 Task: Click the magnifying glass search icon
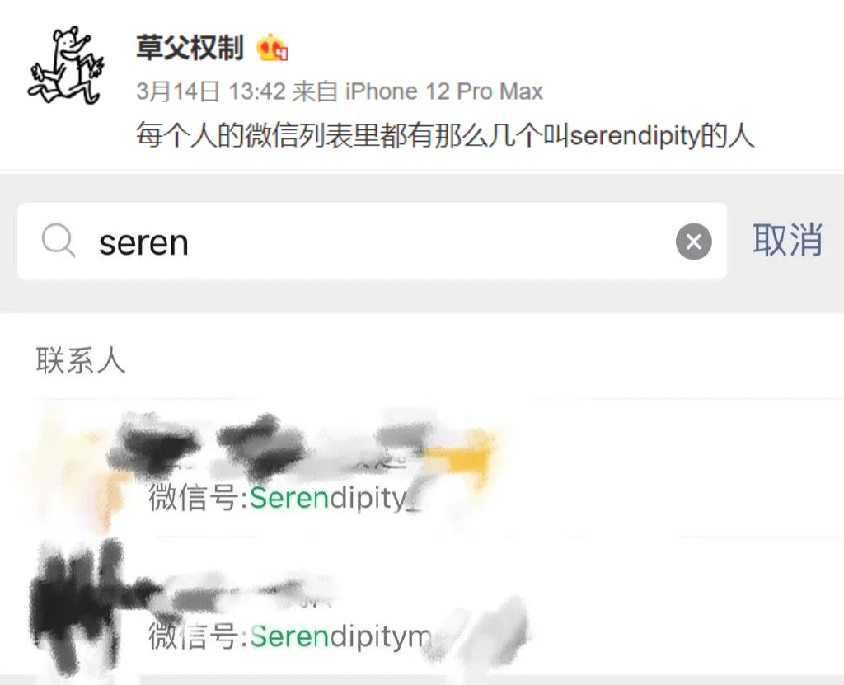[59, 241]
